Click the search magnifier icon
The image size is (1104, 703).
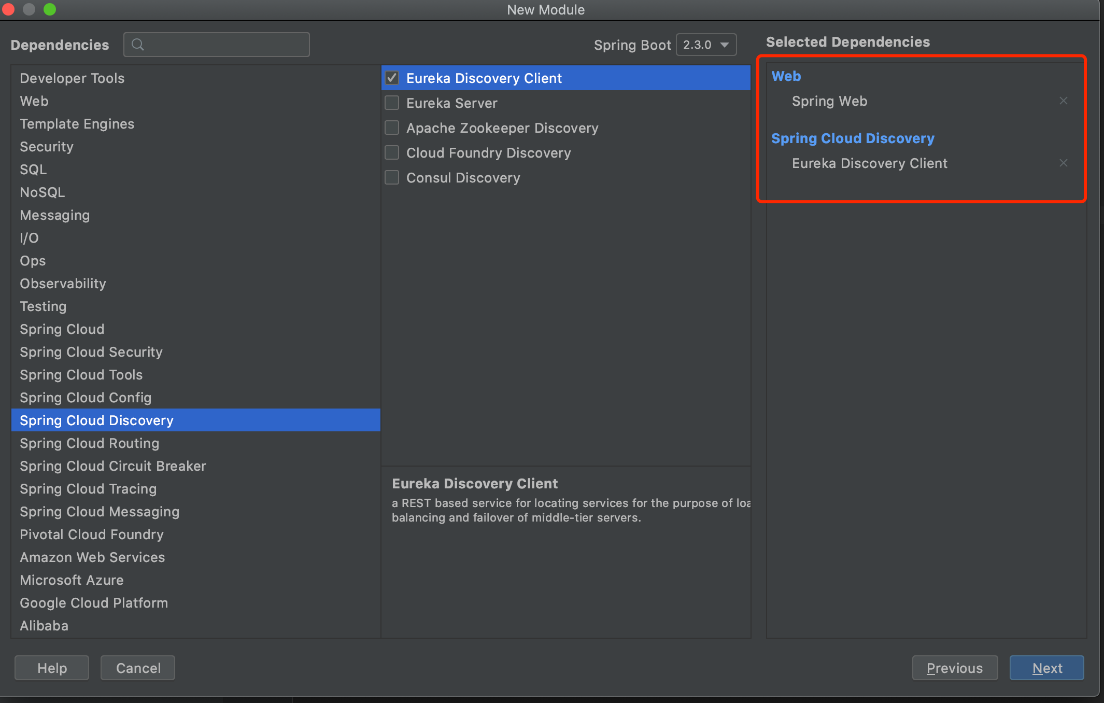tap(137, 45)
